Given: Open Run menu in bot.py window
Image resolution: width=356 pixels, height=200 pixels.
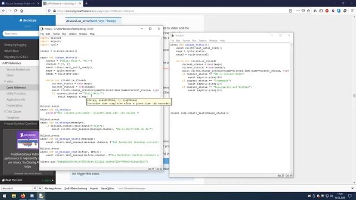Looking at the screenshot, I should coord(64,34).
